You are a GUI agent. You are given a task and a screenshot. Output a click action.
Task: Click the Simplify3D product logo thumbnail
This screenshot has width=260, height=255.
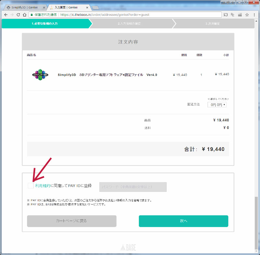(x=40, y=75)
